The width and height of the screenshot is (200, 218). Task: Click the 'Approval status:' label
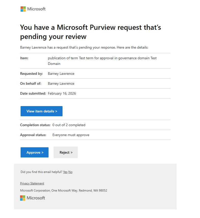[33, 135]
